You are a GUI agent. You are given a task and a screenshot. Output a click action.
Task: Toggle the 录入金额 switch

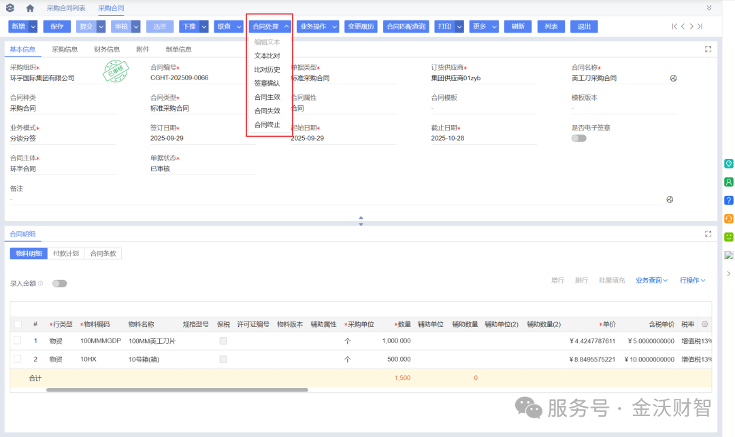tap(59, 283)
